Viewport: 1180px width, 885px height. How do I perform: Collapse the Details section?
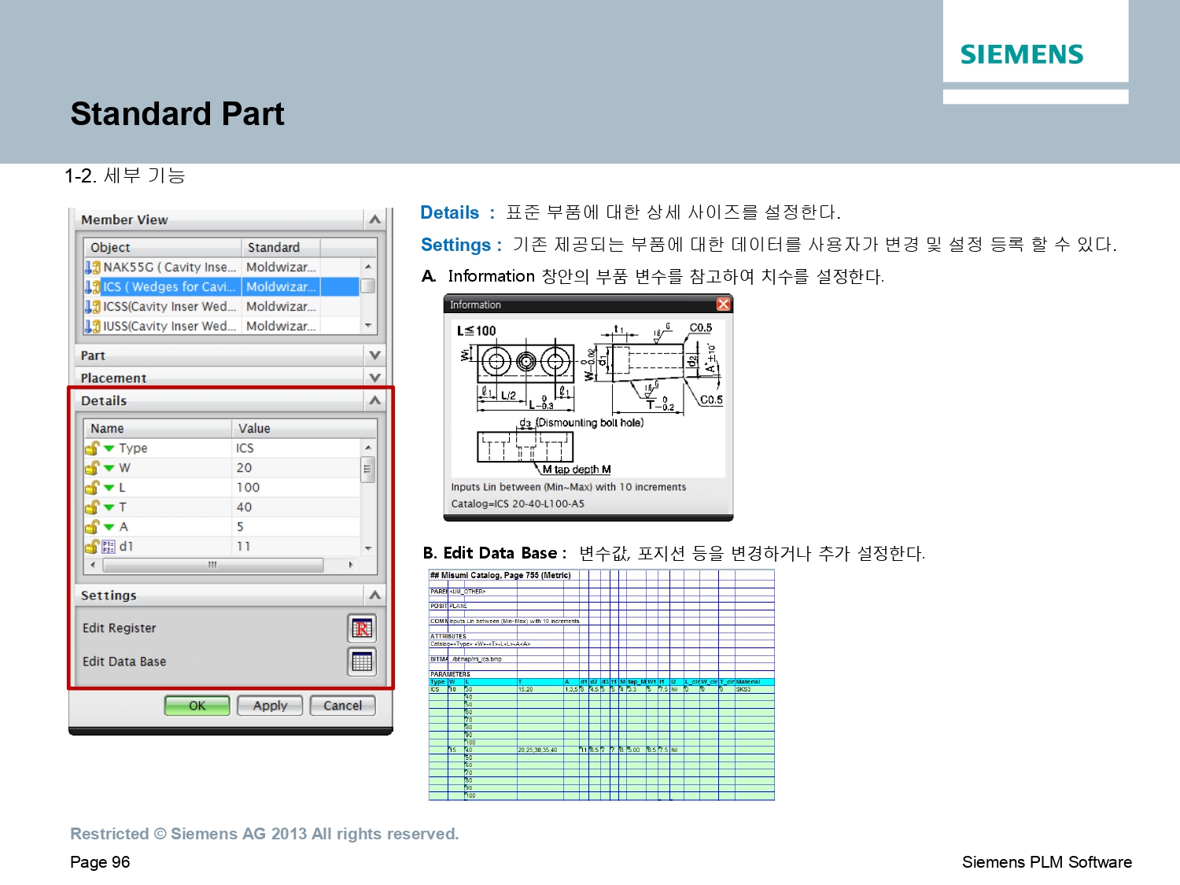(374, 400)
